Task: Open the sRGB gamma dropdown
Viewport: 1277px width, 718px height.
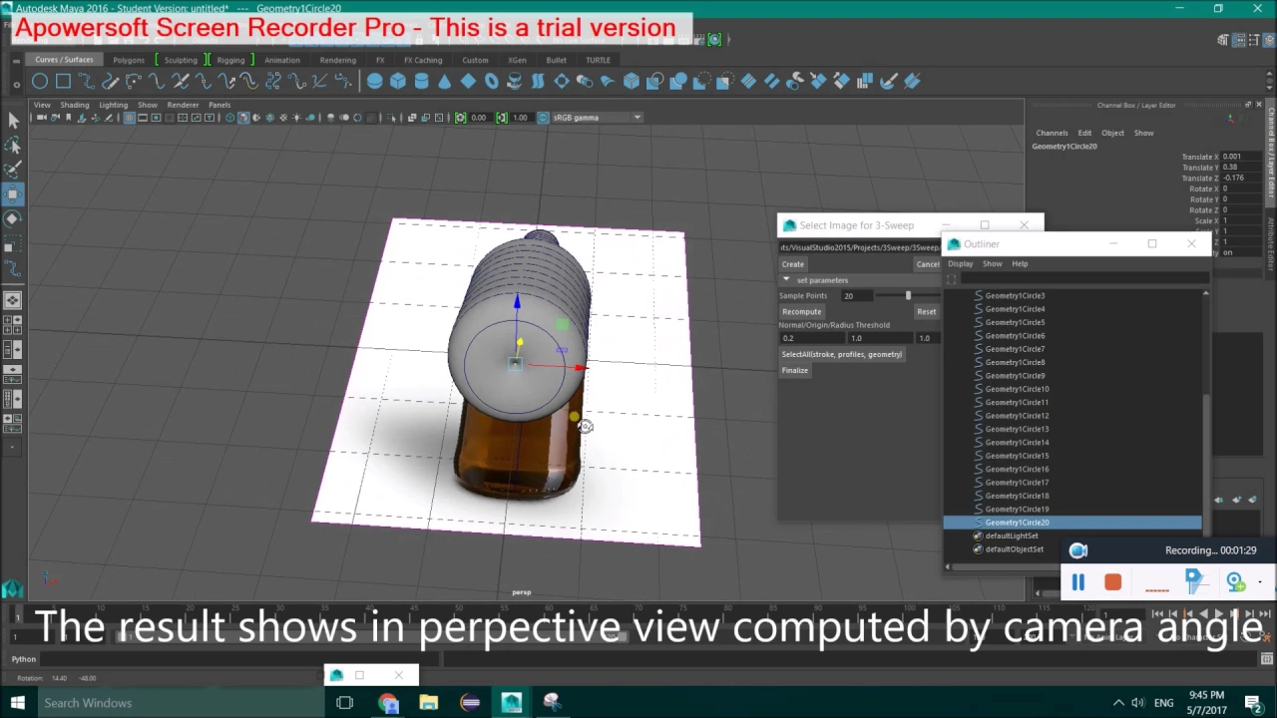Action: (596, 118)
